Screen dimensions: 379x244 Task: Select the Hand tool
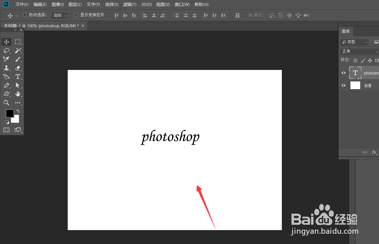point(18,94)
